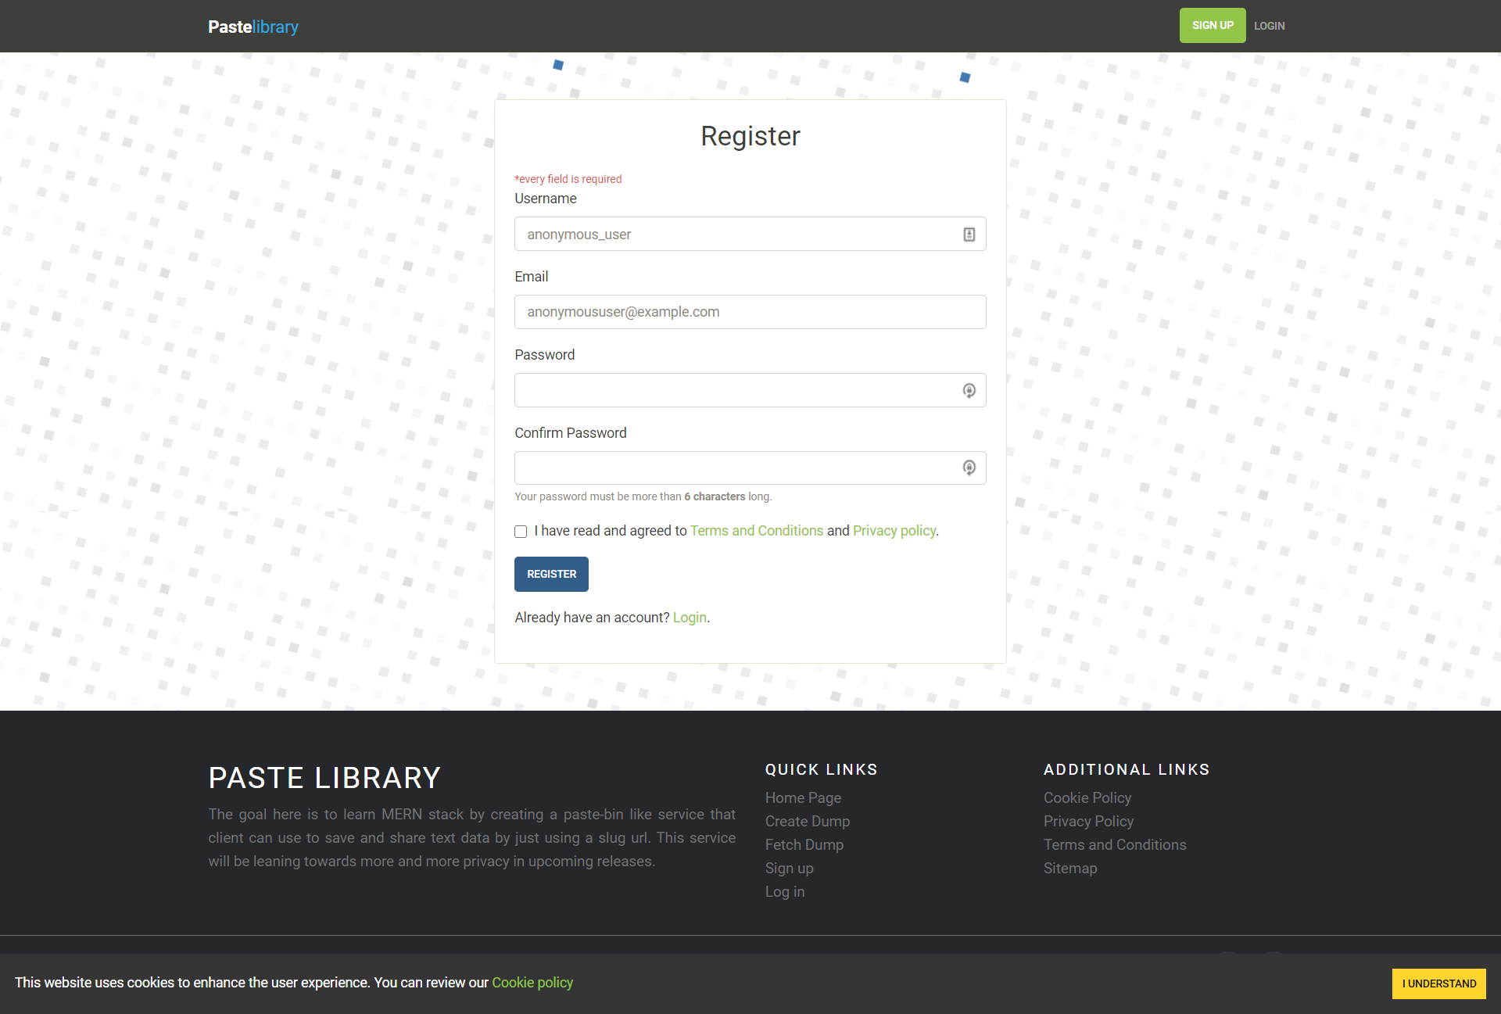Open Sitemap under Additional Links
Screen dimensions: 1501x1014
click(x=1069, y=868)
